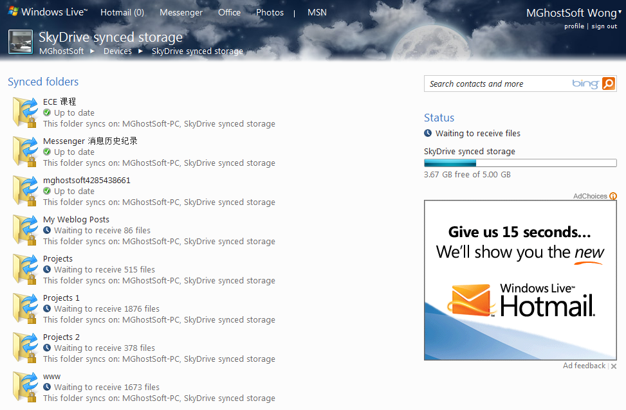Click the AdChoices icon above the ad
This screenshot has width=626, height=410.
[612, 196]
